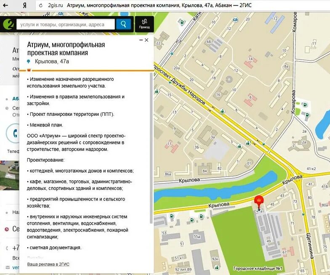330x275 pixels.
Task: Click the browser back arrow
Action: [x=5, y=5]
